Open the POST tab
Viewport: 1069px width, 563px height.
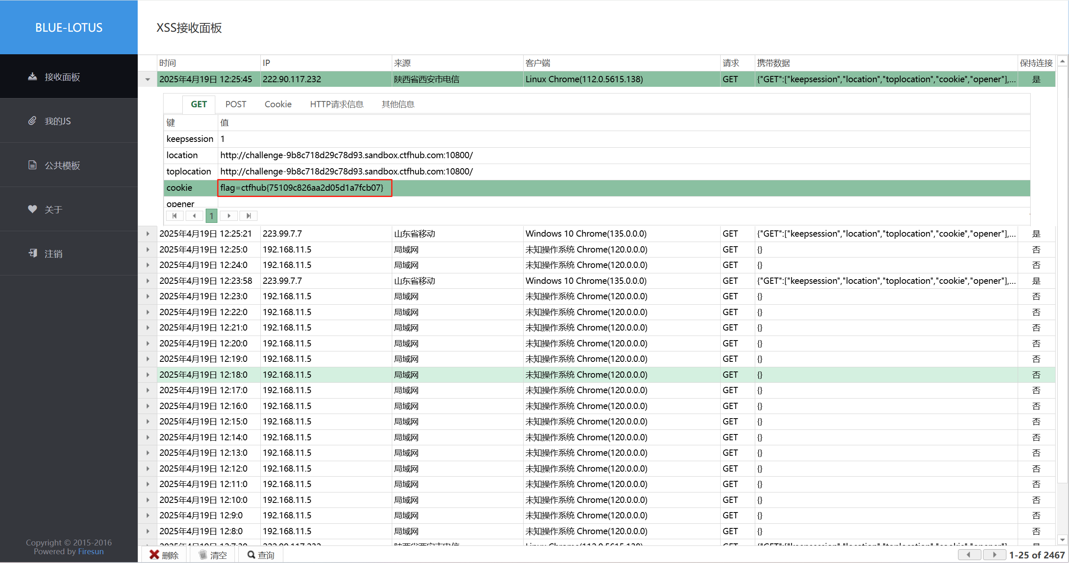click(236, 104)
